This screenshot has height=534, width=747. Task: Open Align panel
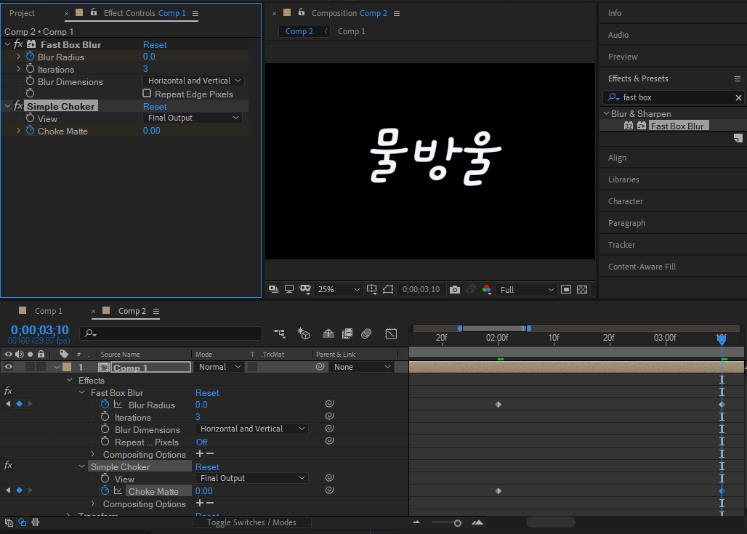pos(617,158)
